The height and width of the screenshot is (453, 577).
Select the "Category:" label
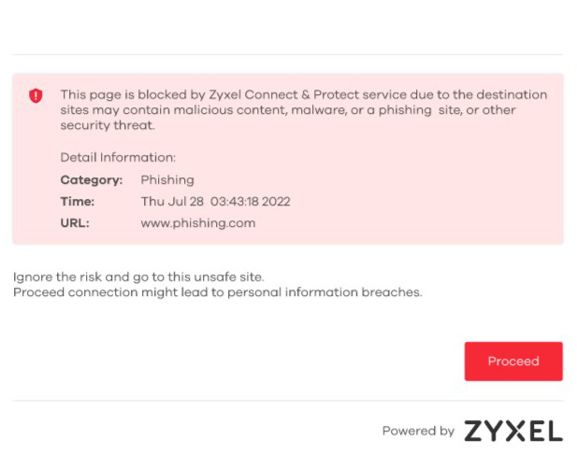(91, 179)
